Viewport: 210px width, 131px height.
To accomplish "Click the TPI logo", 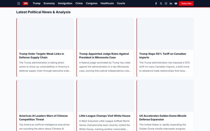I will (25, 3).
